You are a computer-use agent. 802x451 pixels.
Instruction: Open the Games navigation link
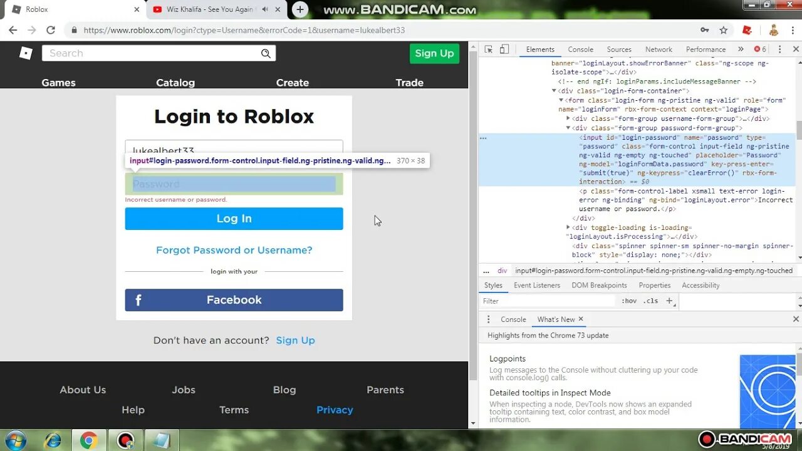(x=58, y=83)
